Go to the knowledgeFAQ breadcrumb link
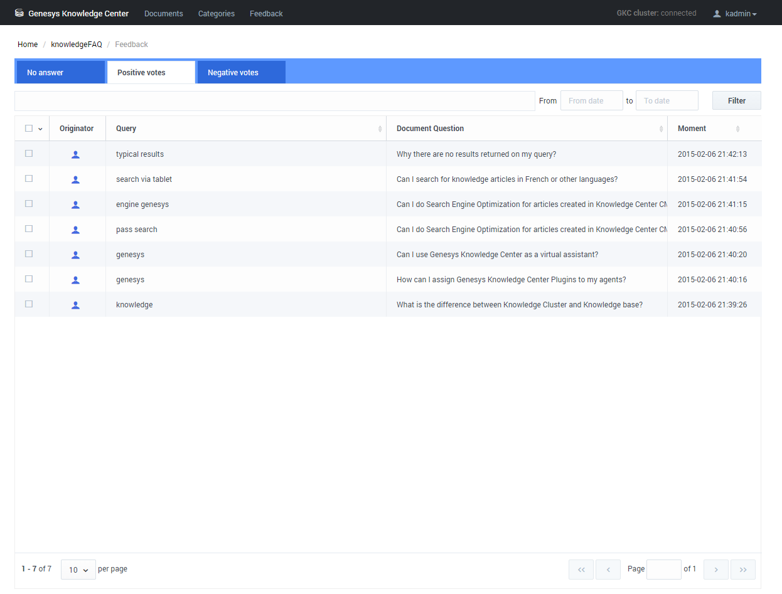 click(77, 45)
